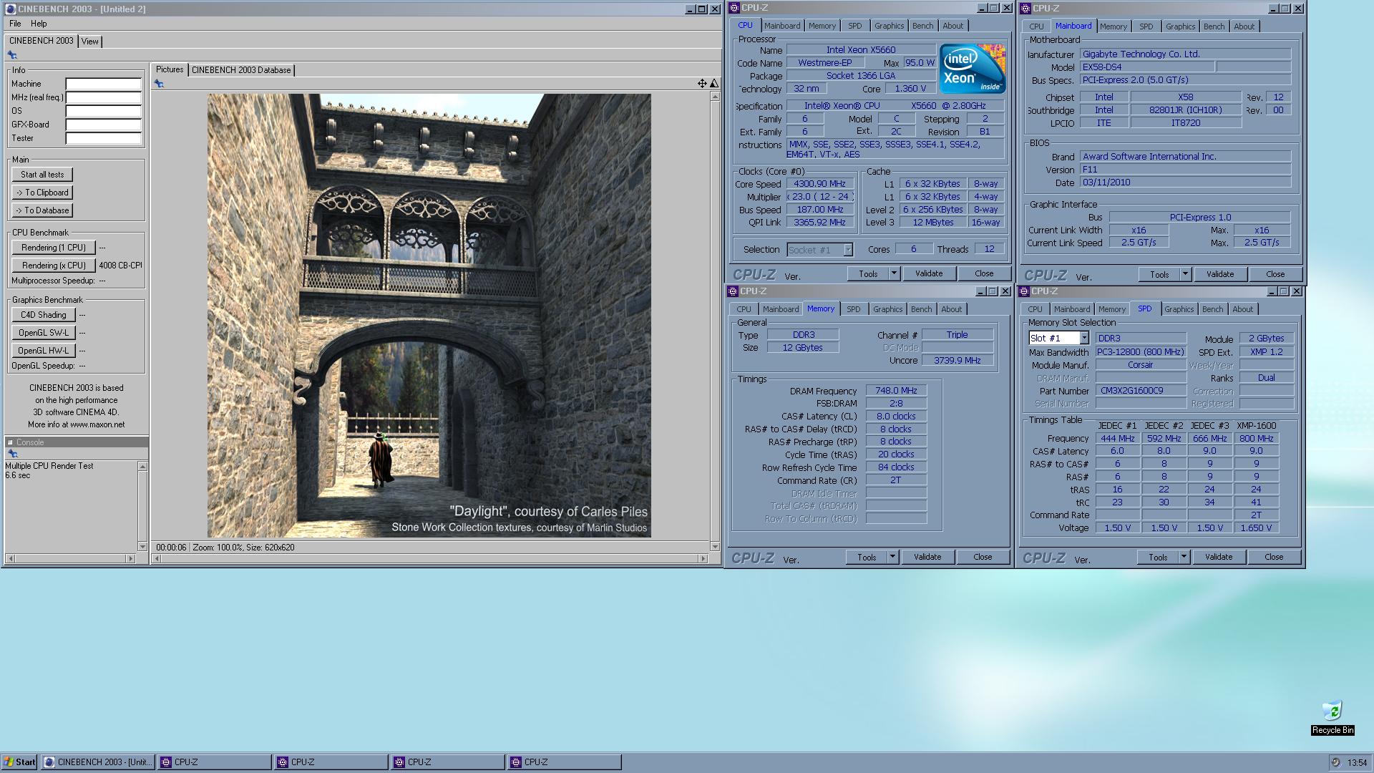Click the Machine input field
Screen dimensions: 1374x773
[104, 84]
